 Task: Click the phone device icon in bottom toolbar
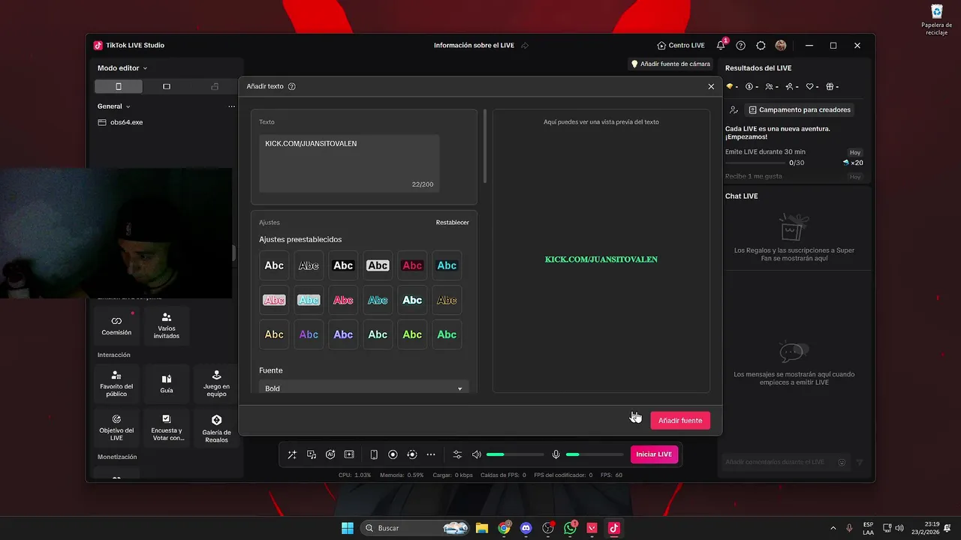click(x=374, y=454)
